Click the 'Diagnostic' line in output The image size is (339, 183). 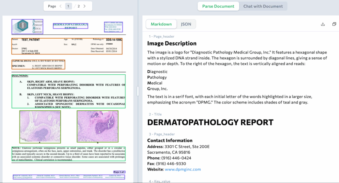pyautogui.click(x=157, y=72)
